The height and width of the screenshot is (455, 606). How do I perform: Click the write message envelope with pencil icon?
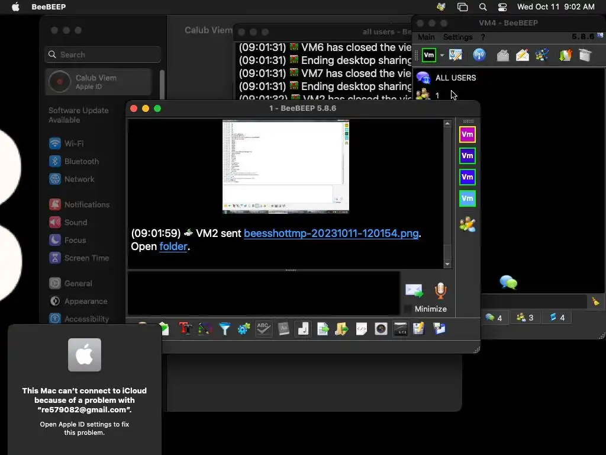(x=522, y=55)
